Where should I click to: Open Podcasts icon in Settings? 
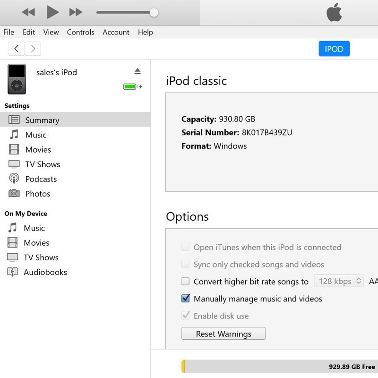14,179
